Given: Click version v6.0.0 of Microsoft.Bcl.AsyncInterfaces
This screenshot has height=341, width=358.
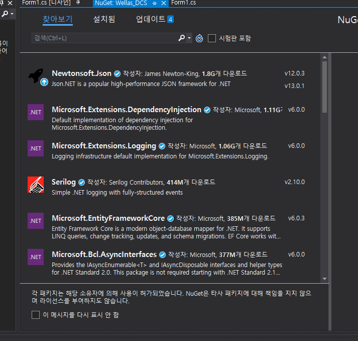Looking at the screenshot, I should point(296,254).
